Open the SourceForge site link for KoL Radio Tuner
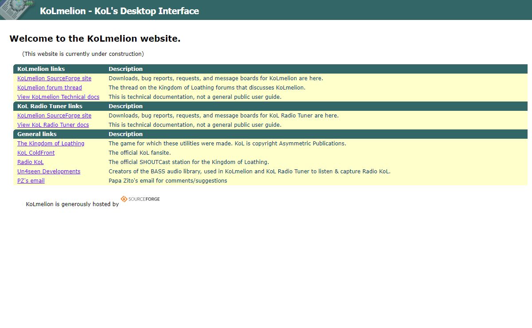 point(54,116)
